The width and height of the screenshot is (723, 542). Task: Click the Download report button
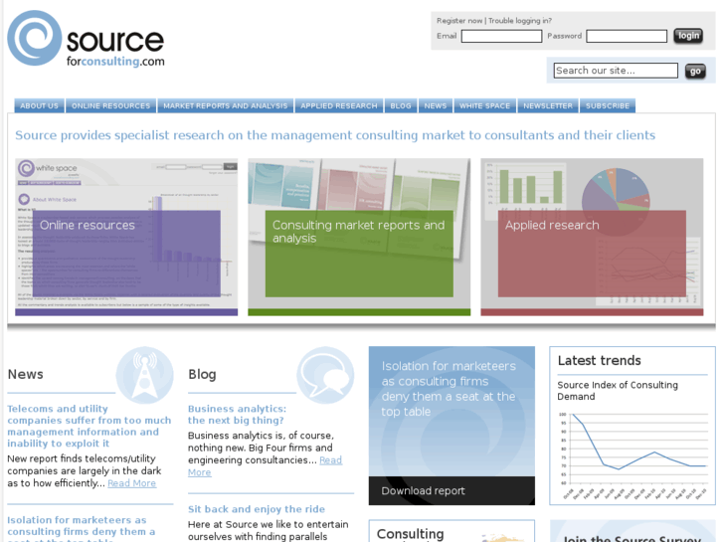click(x=452, y=491)
